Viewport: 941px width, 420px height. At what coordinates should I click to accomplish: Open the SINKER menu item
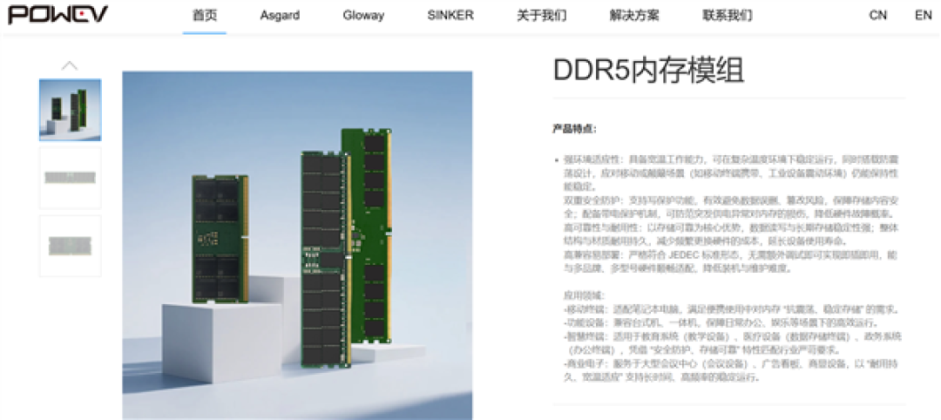tap(450, 16)
